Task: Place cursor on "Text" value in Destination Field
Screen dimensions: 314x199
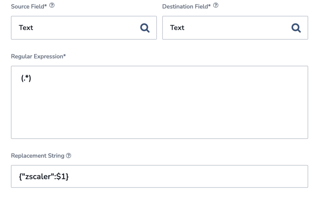Action: tap(177, 28)
